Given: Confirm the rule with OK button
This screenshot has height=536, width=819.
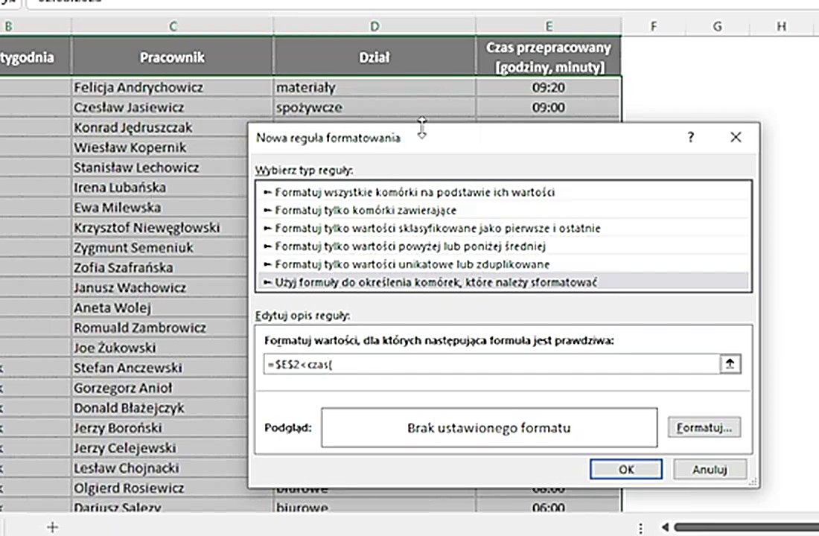Looking at the screenshot, I should tap(625, 469).
